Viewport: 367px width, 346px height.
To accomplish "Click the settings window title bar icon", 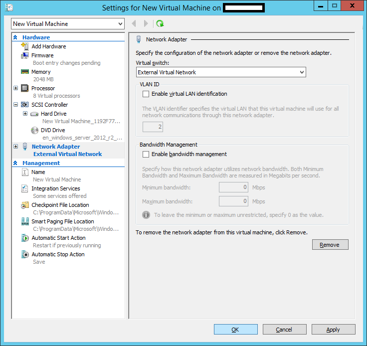I will pyautogui.click(x=9, y=7).
